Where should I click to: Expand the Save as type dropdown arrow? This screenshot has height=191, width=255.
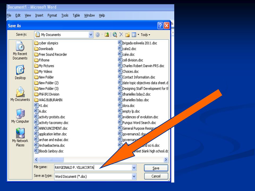134,176
